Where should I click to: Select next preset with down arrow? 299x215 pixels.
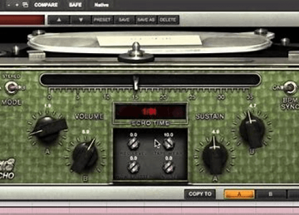(81, 20)
